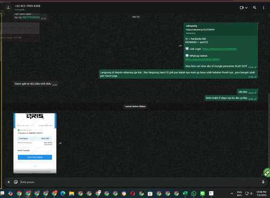Open the LINE app from the taskbar
This screenshot has height=198, width=270.
(202, 193)
